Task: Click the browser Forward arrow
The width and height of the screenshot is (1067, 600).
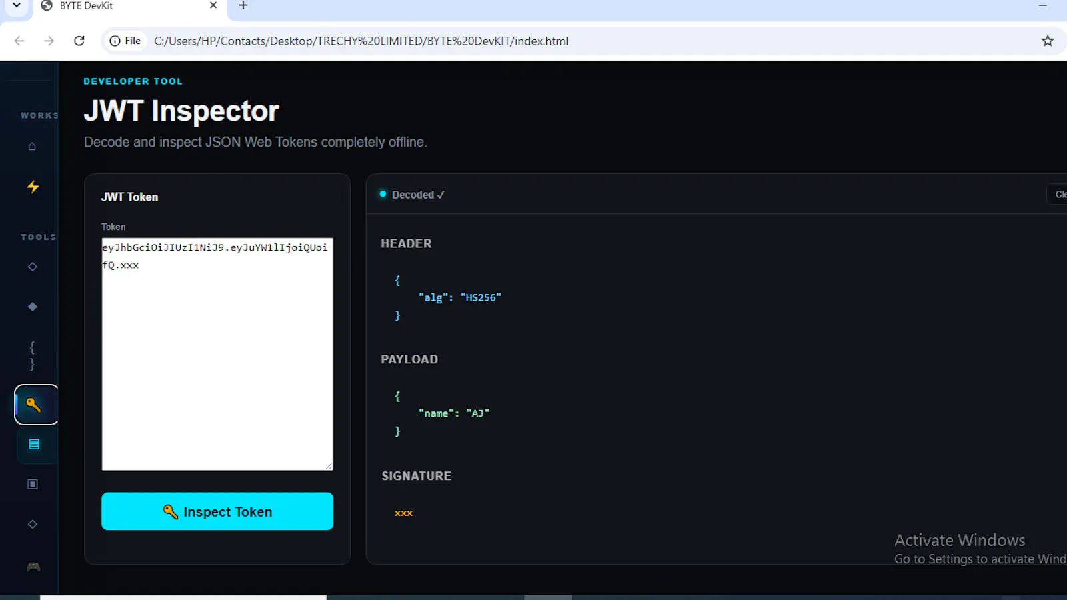Action: 49,41
